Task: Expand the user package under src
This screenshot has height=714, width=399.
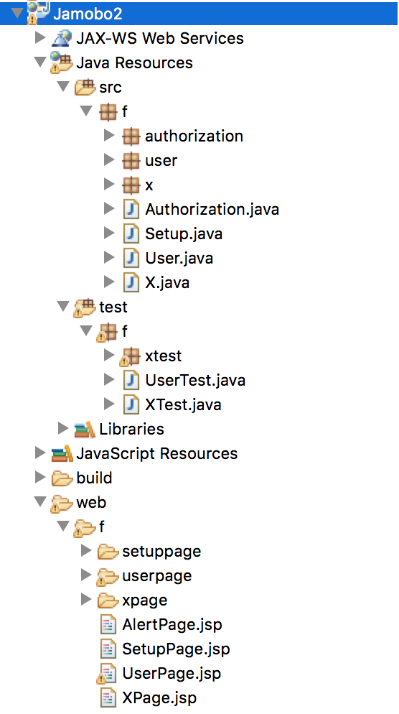Action: coord(109,160)
